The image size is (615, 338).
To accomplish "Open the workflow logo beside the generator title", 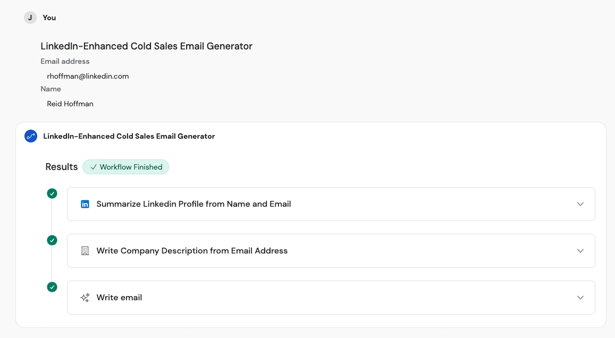I will pos(30,136).
